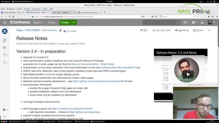Open the Firefox application menu button
The image size is (219, 123).
click(x=217, y=16)
